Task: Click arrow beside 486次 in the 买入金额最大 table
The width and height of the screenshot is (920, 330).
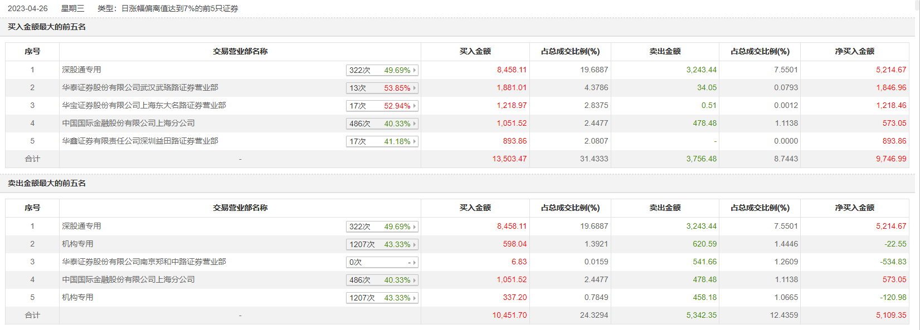Action: (x=415, y=124)
